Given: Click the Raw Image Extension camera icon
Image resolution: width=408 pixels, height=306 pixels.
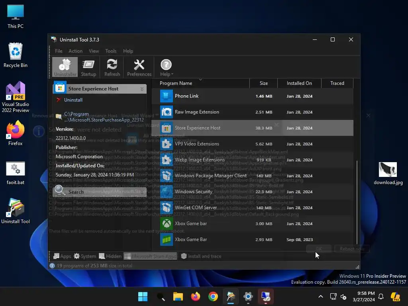Looking at the screenshot, I should [166, 112].
